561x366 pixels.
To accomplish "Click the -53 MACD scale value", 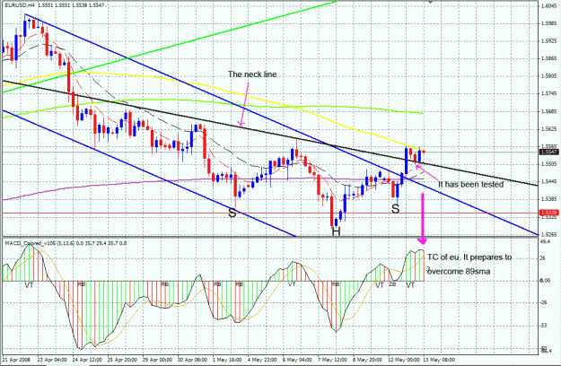I will coord(543,326).
